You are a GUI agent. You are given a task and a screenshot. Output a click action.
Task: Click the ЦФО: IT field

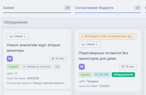(x=12, y=73)
